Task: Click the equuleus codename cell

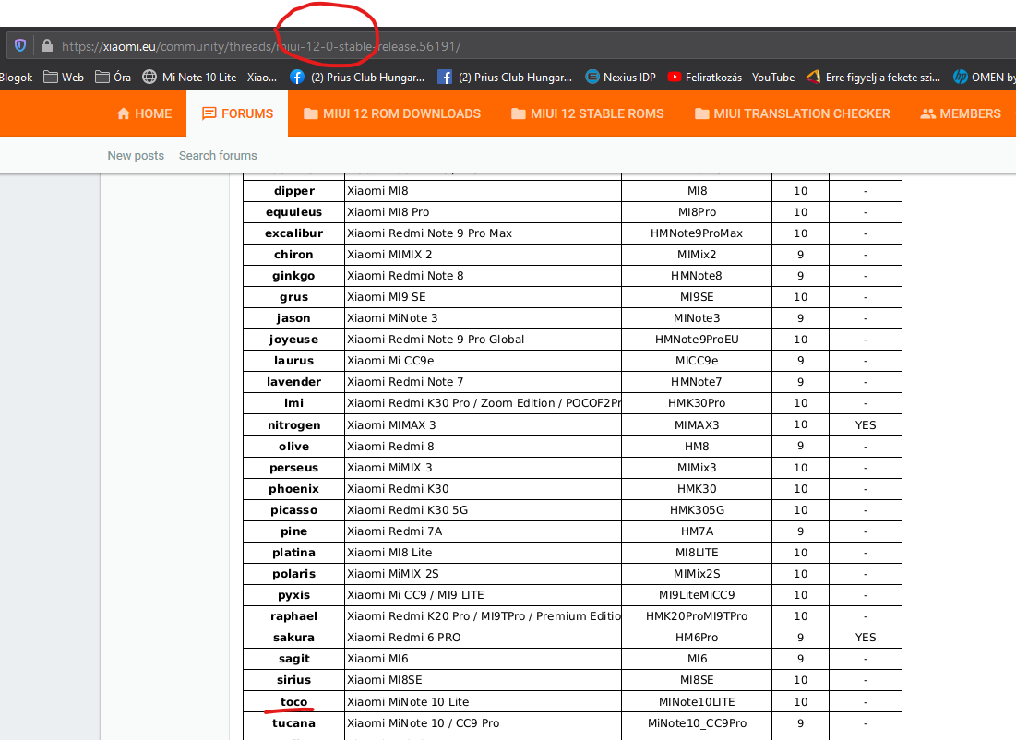Action: point(293,212)
